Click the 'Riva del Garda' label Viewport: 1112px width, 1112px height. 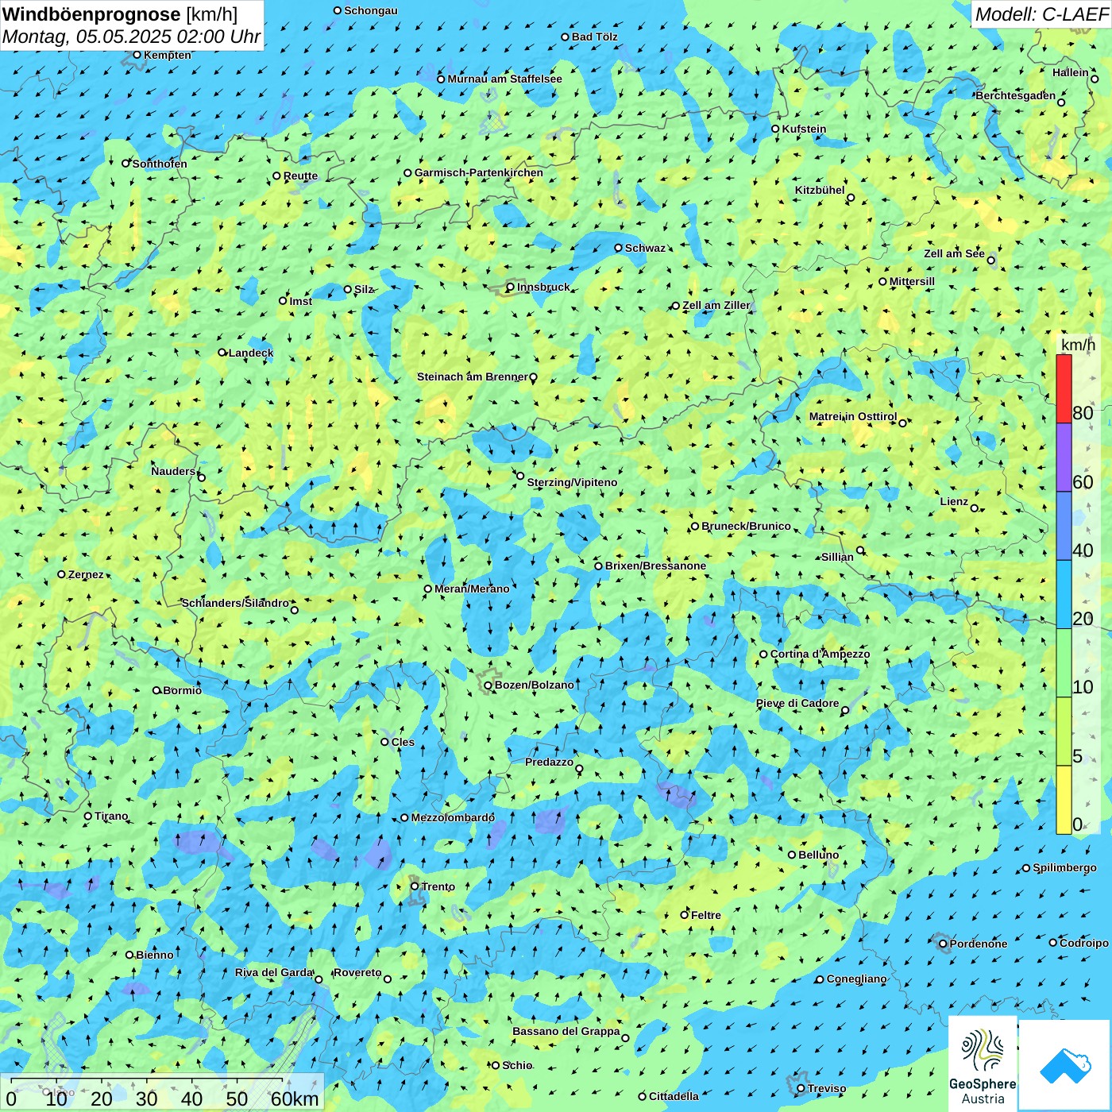[x=274, y=972]
